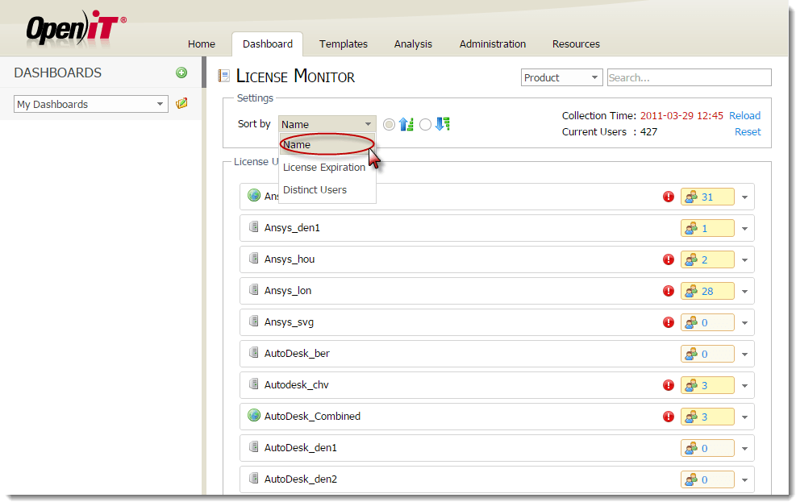The image size is (796, 502).
Task: Expand the Ansys_lon row arrow
Action: pyautogui.click(x=744, y=292)
